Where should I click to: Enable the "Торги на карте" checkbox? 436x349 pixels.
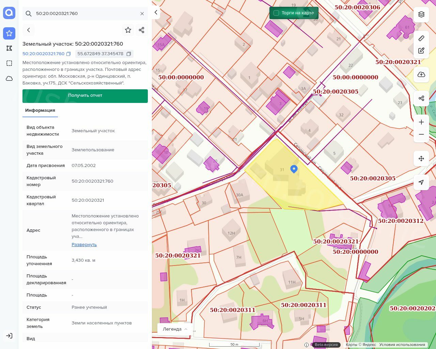(276, 13)
